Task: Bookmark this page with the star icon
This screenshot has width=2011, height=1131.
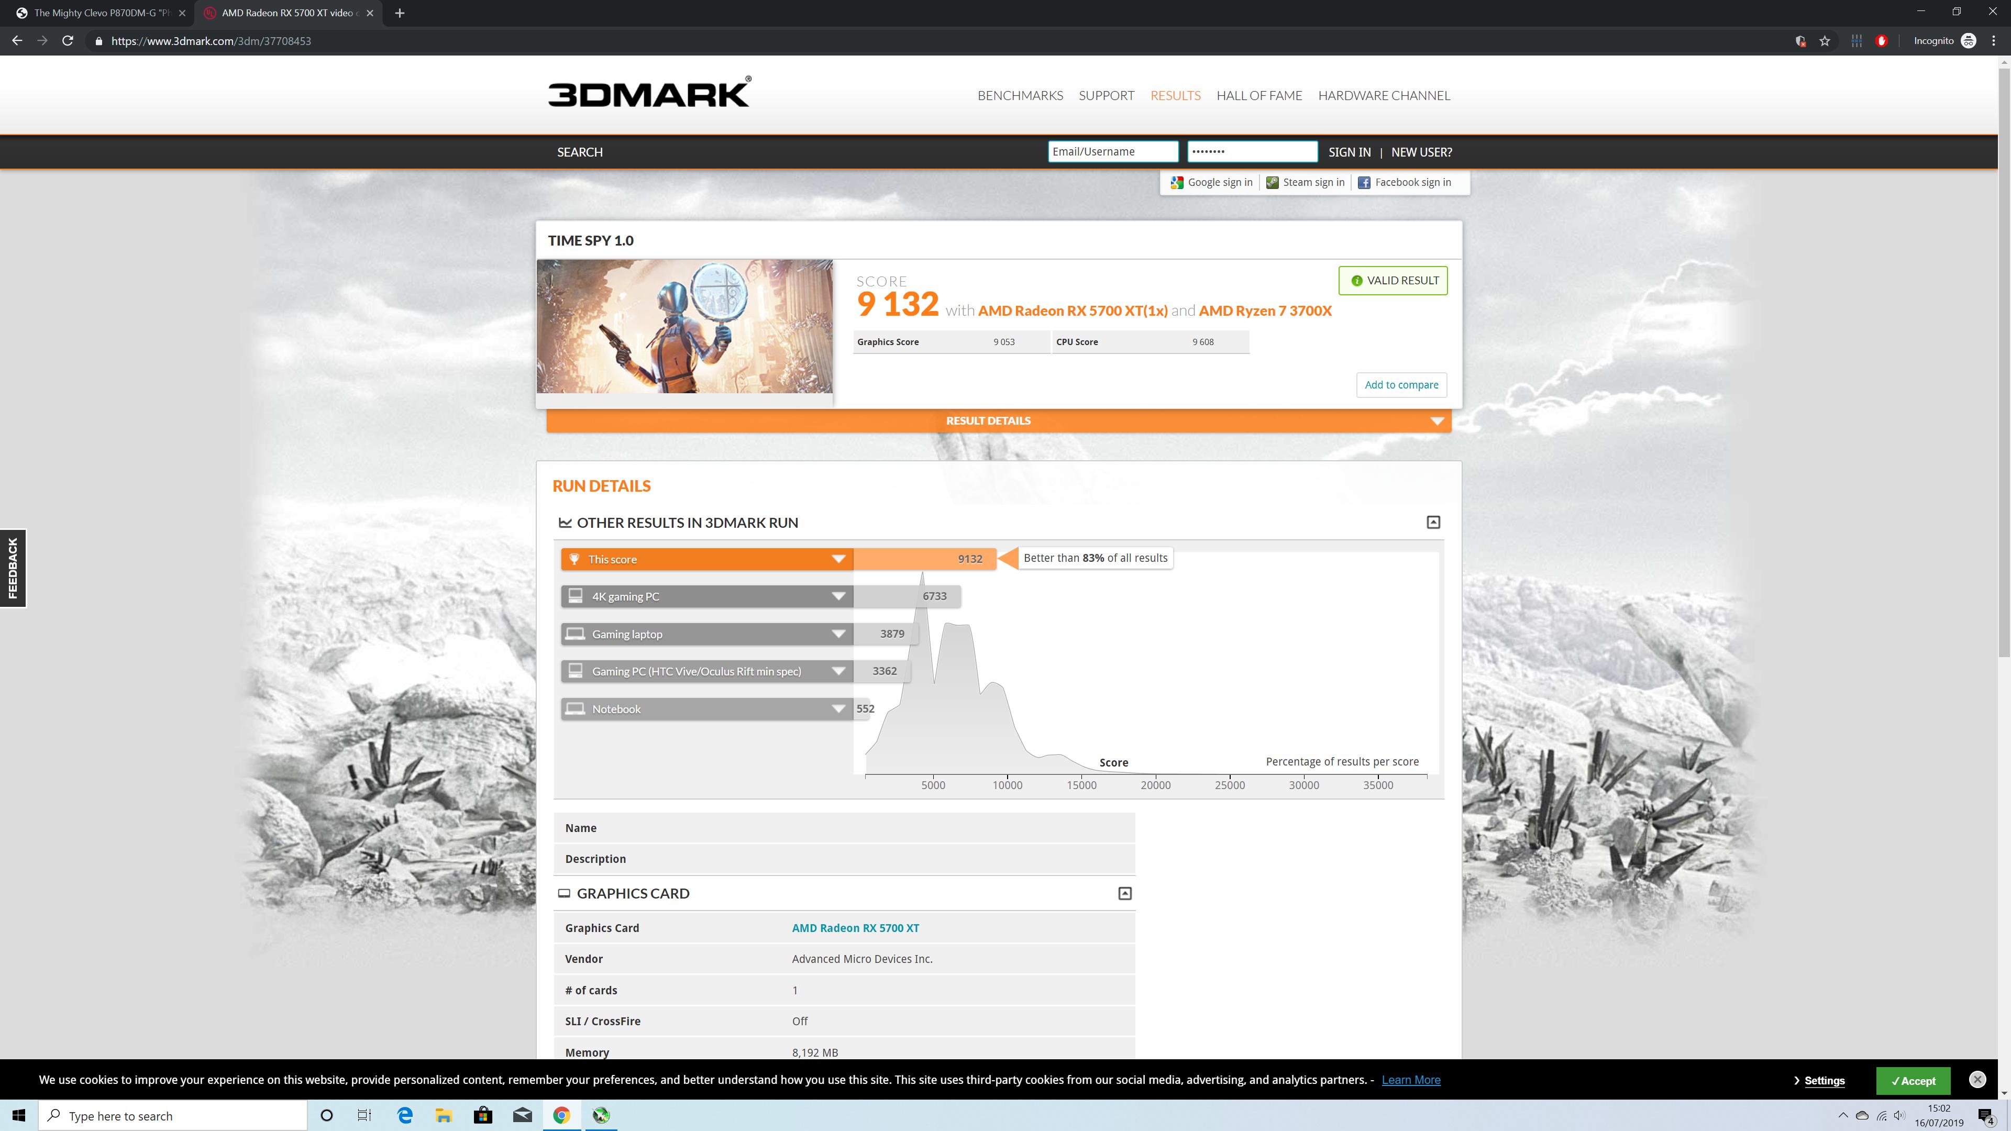Action: [x=1825, y=41]
